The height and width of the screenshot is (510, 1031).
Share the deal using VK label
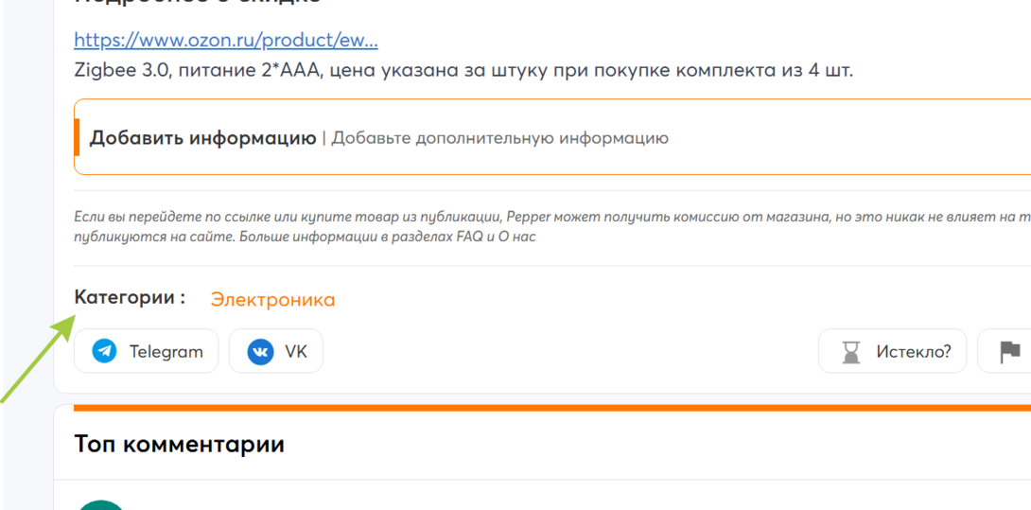pyautogui.click(x=295, y=351)
